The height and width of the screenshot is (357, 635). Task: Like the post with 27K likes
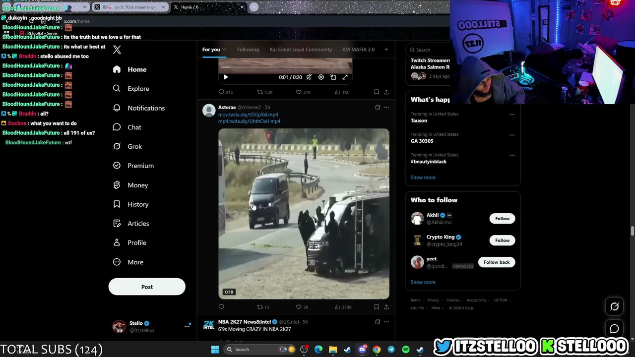click(303, 92)
